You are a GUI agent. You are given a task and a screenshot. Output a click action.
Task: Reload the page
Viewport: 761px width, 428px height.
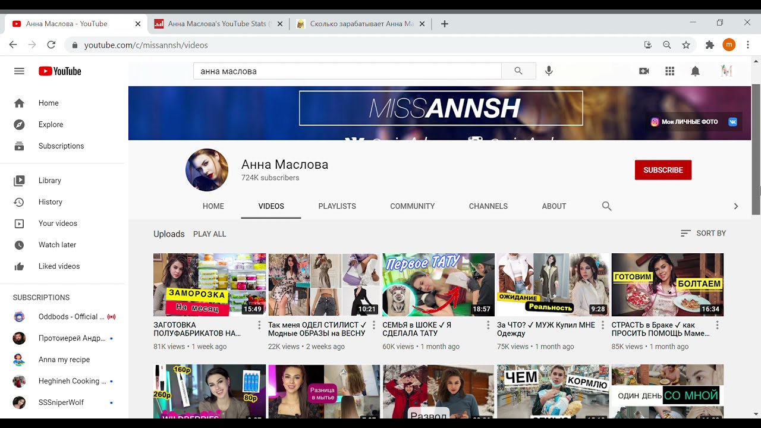(x=51, y=45)
